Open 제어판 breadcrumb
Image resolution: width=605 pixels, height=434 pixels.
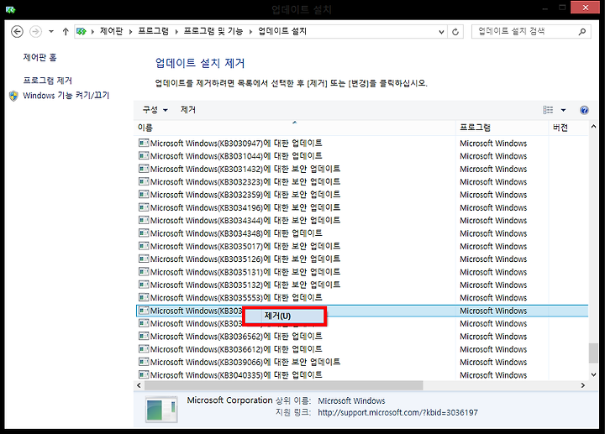tap(112, 31)
